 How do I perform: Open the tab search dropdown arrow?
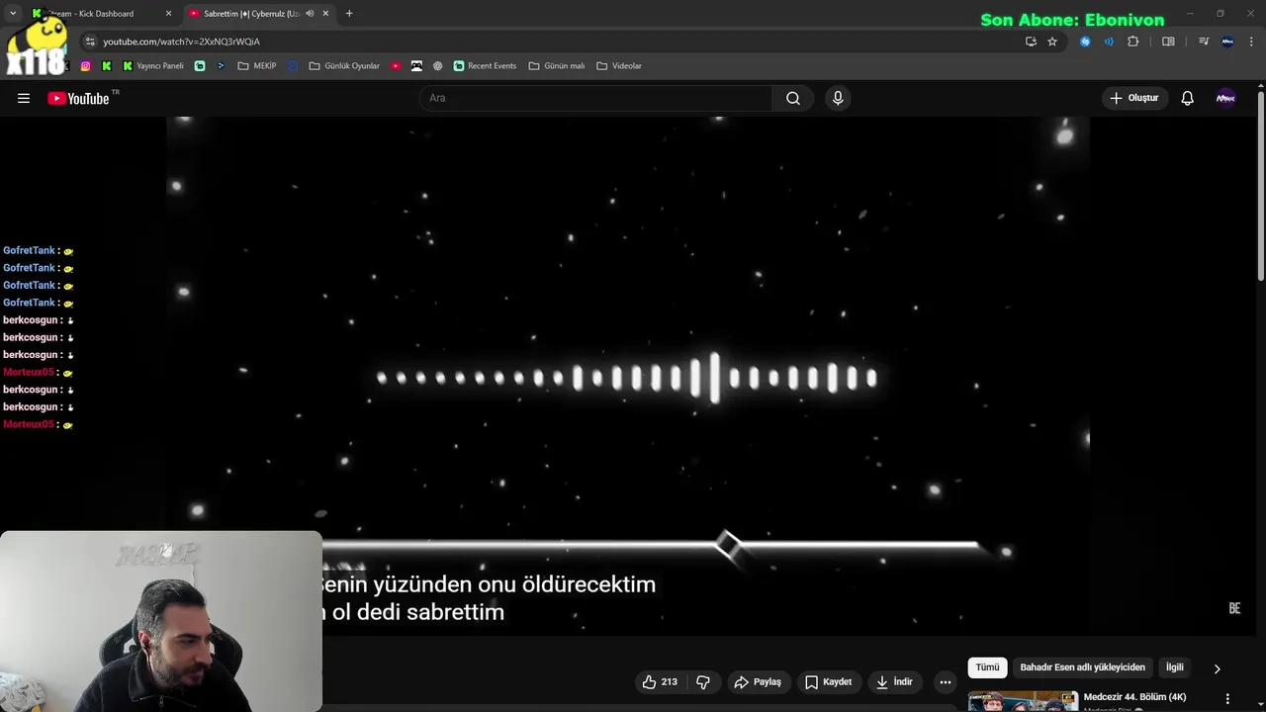coord(13,14)
